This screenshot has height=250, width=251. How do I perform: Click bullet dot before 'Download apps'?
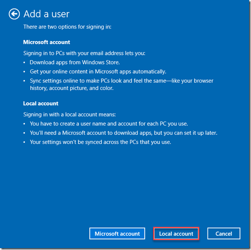point(24,63)
